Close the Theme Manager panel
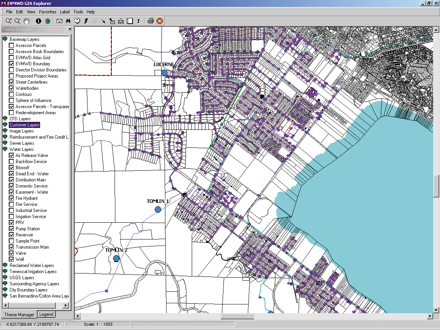Screen dimensions: 440x330 click(x=70, y=29)
